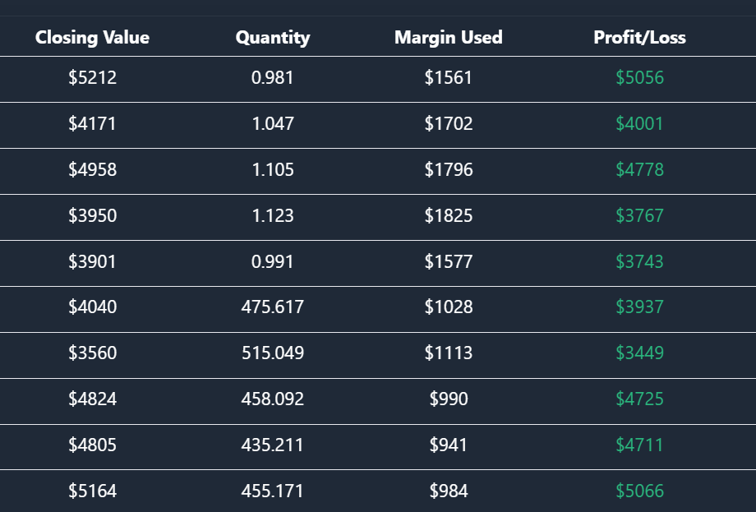Select the Margin Used column header
Image resolution: width=756 pixels, height=512 pixels.
(x=449, y=37)
